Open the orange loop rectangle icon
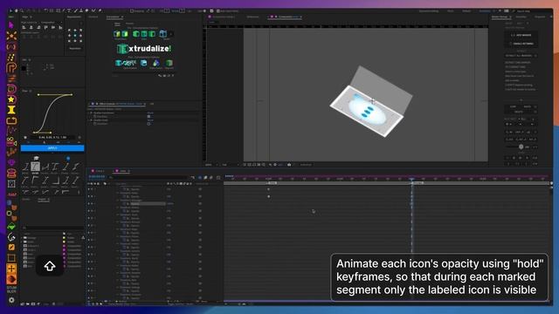 11,120
